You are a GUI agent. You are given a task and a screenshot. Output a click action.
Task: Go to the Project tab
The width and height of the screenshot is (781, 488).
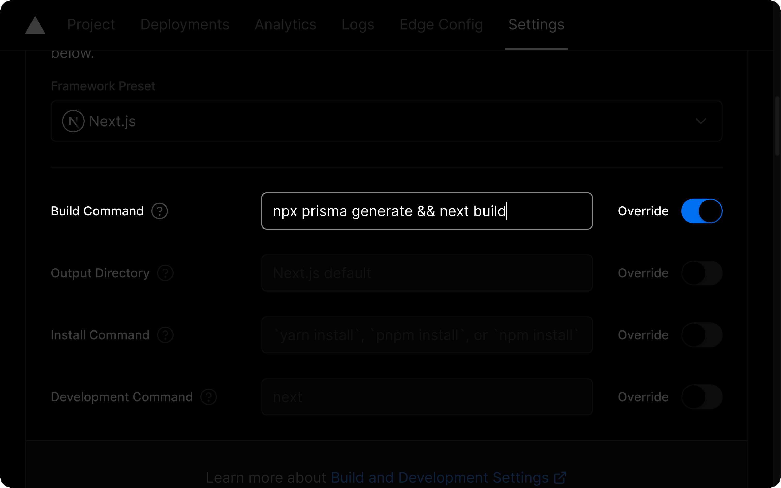91,24
